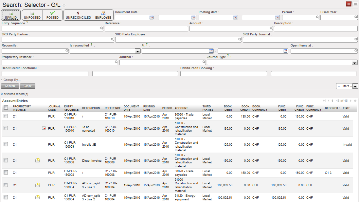Open the first Posting date calendar picker
The width and height of the screenshot is (359, 202).
point(235,18)
